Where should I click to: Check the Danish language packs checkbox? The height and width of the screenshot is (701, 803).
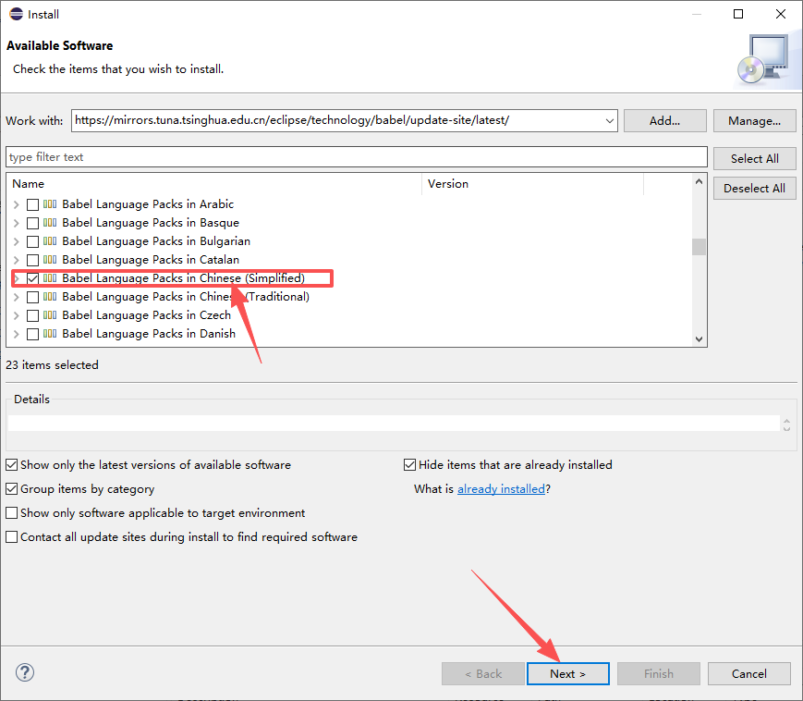(x=32, y=334)
